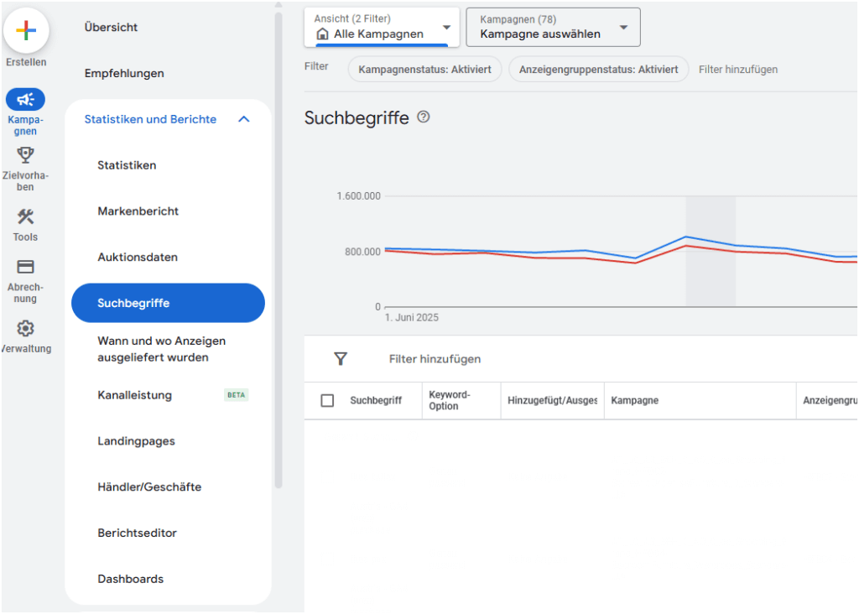Viewport: 859px width, 614px height.
Task: Open Kanalleistung beta report
Action: [x=135, y=395]
